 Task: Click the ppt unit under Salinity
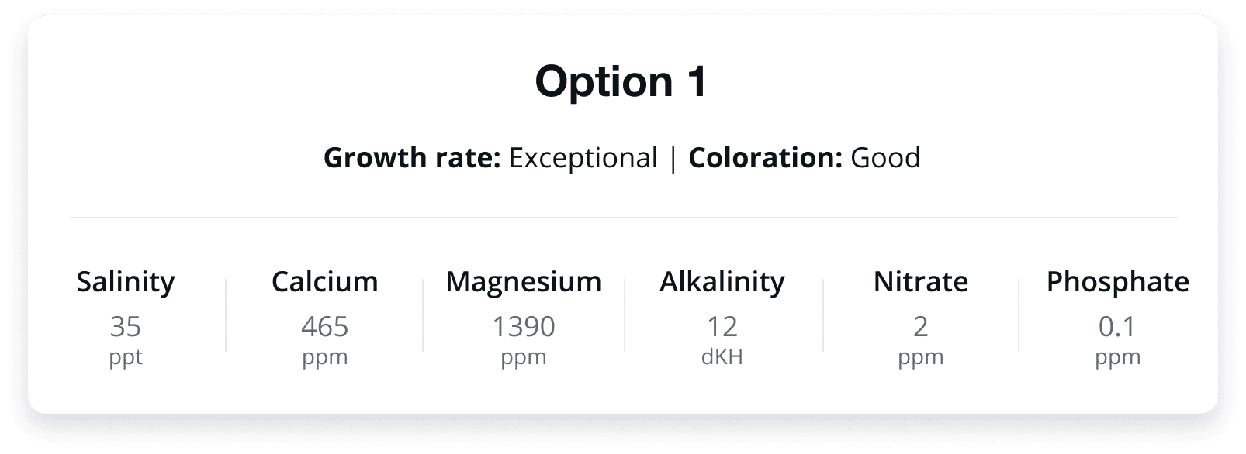pos(126,357)
